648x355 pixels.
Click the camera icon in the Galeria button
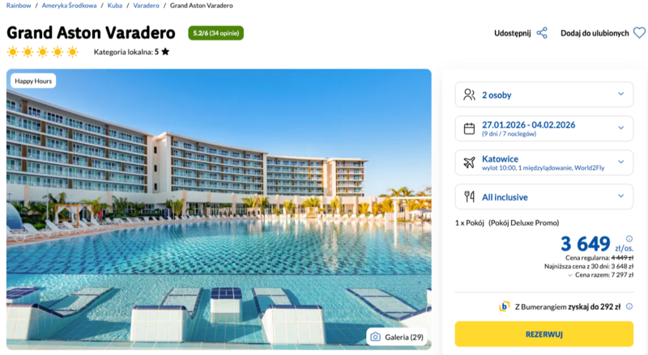click(375, 336)
